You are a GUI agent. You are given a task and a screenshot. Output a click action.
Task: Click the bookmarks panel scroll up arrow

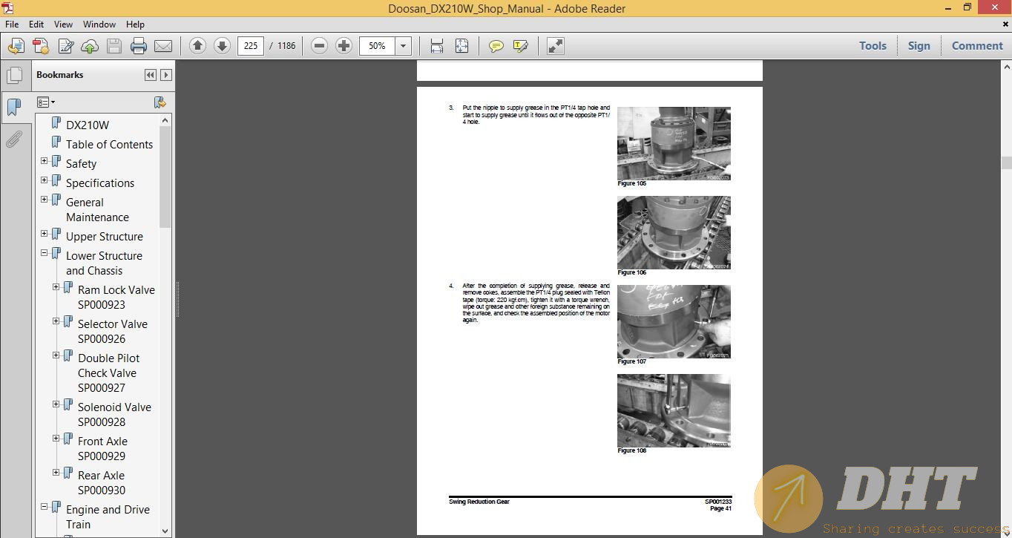[165, 120]
